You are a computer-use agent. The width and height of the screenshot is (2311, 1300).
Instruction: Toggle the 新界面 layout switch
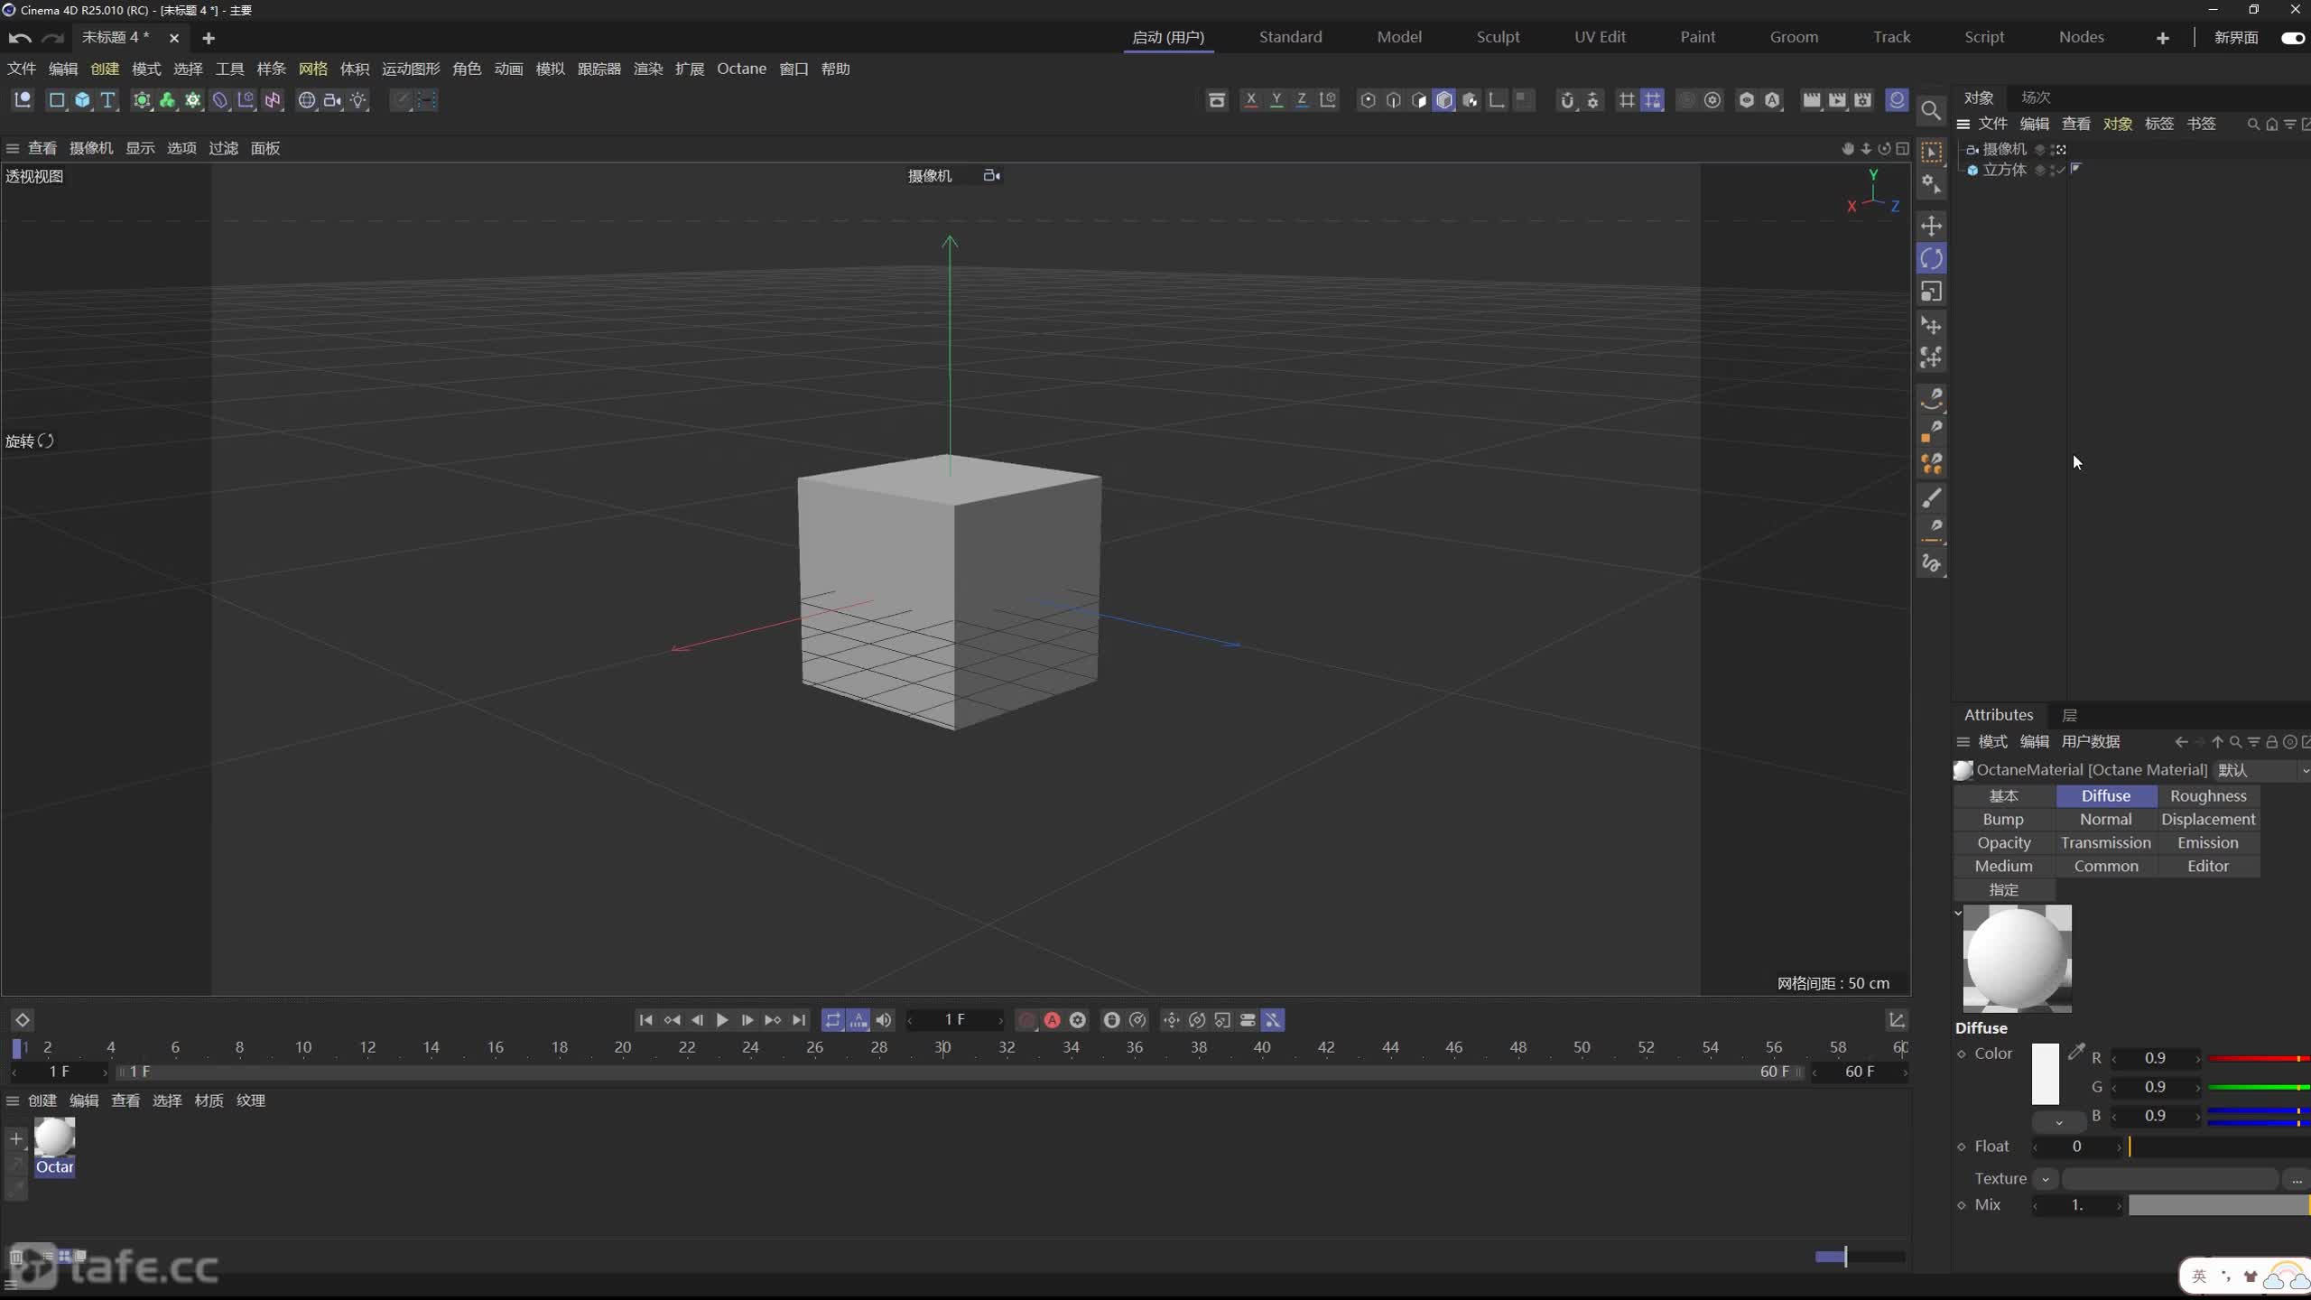click(x=2292, y=38)
